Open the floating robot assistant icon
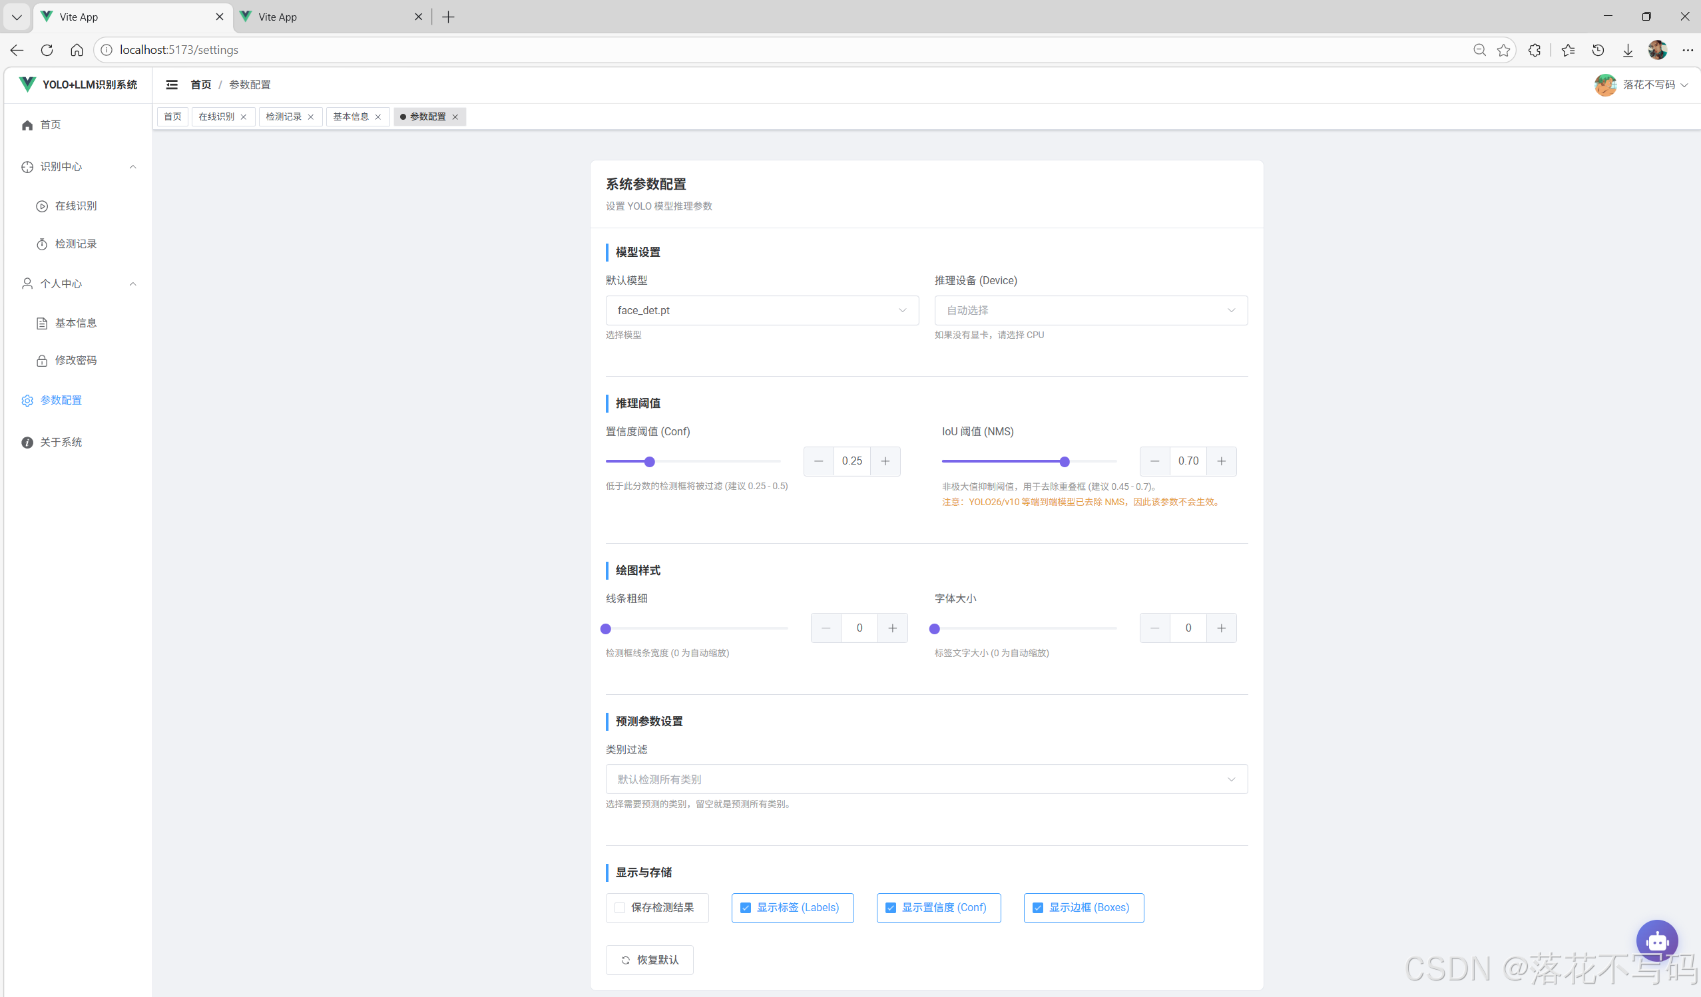Viewport: 1701px width, 997px height. point(1656,940)
